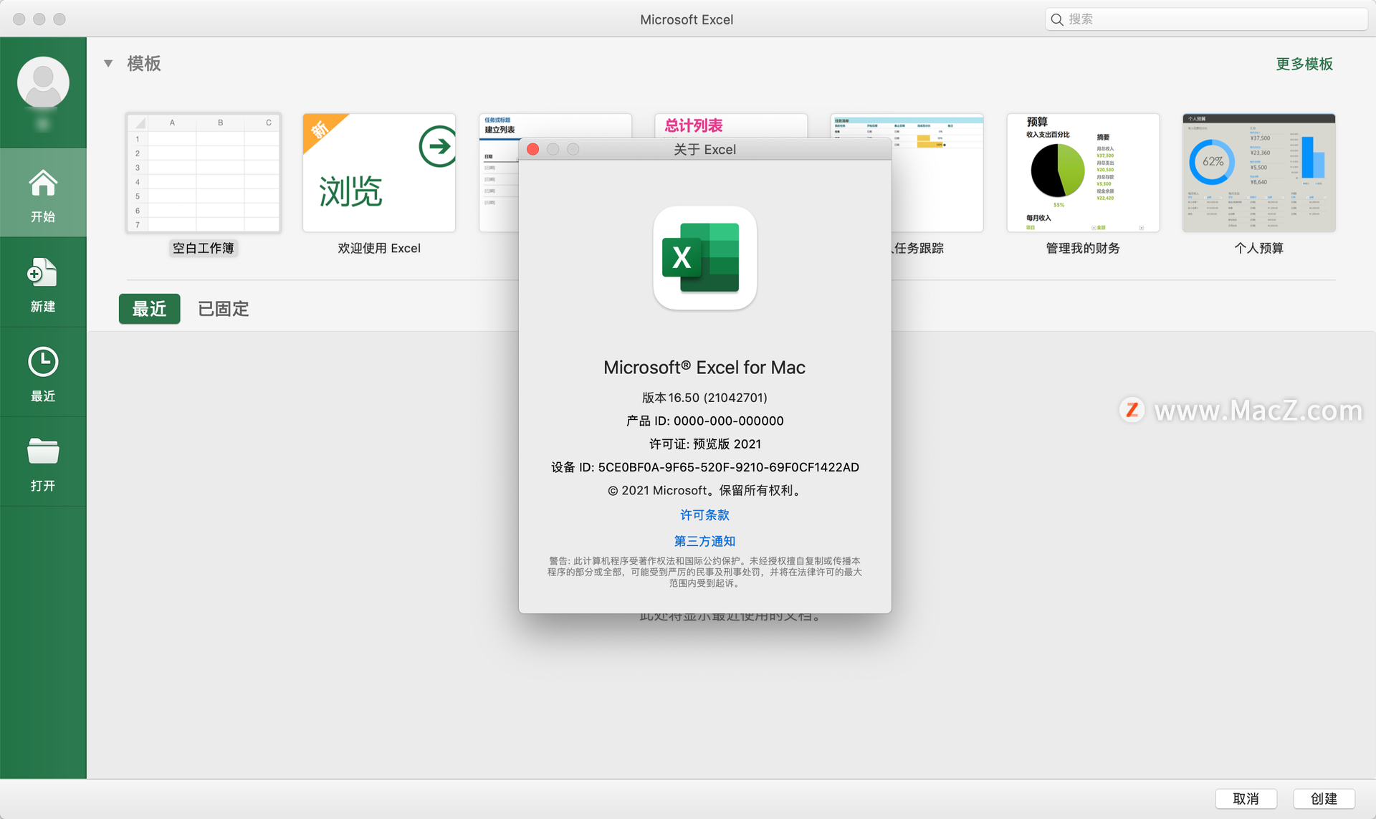Select the 空白工作簿 blank workbook thumbnail
Image resolution: width=1376 pixels, height=819 pixels.
pyautogui.click(x=204, y=173)
